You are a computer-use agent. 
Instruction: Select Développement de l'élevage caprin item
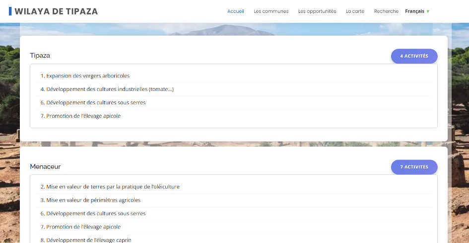click(x=89, y=240)
